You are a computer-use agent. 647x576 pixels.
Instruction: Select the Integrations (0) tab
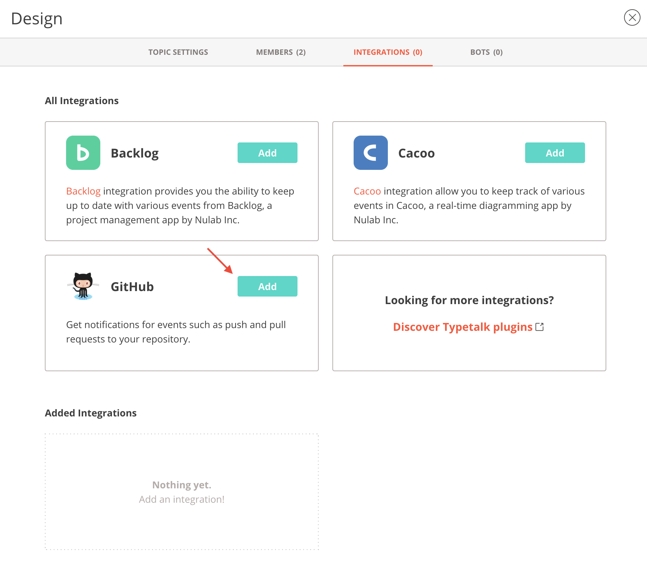388,52
